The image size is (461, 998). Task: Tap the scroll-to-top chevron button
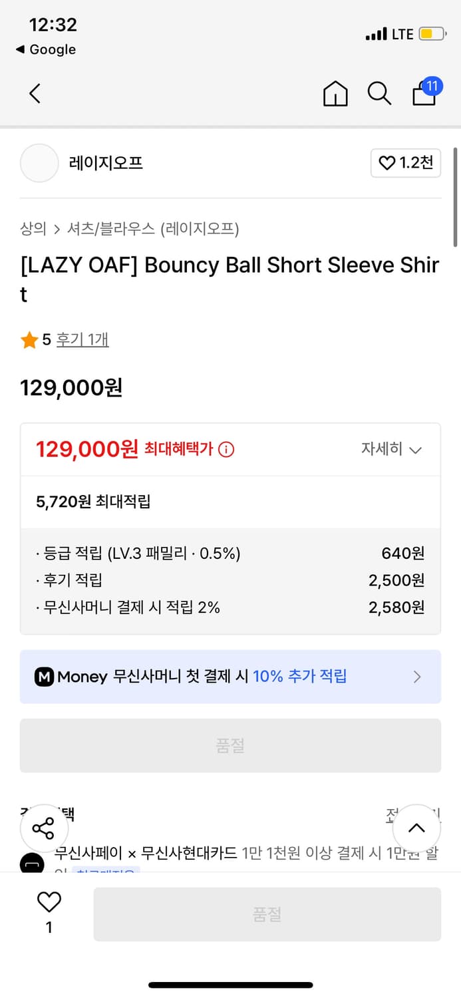click(416, 828)
